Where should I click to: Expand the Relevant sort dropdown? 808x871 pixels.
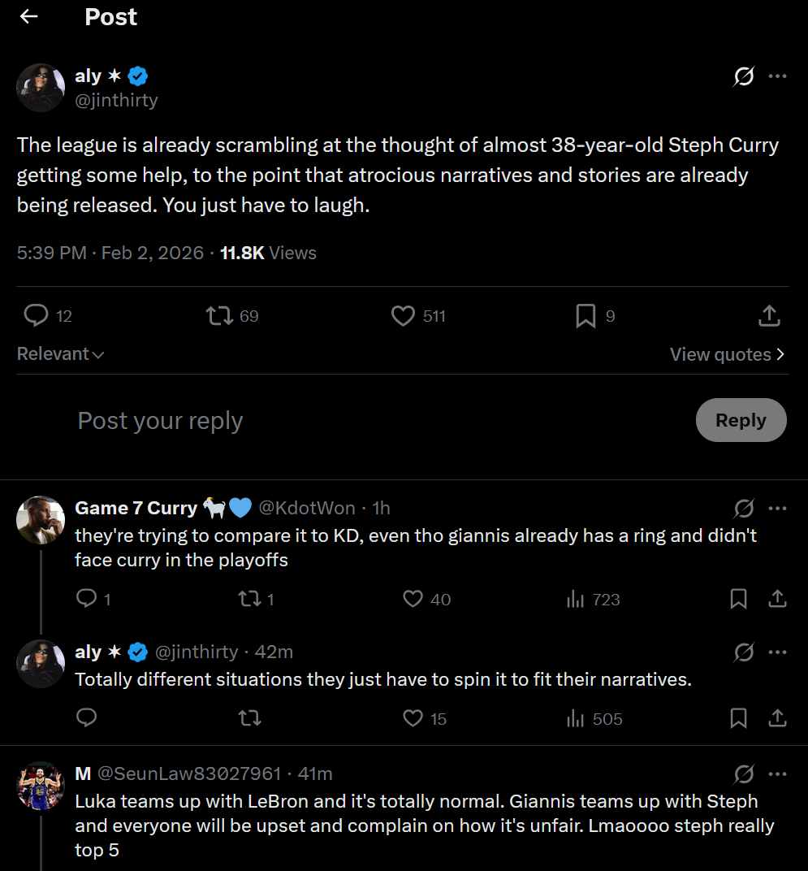(61, 354)
